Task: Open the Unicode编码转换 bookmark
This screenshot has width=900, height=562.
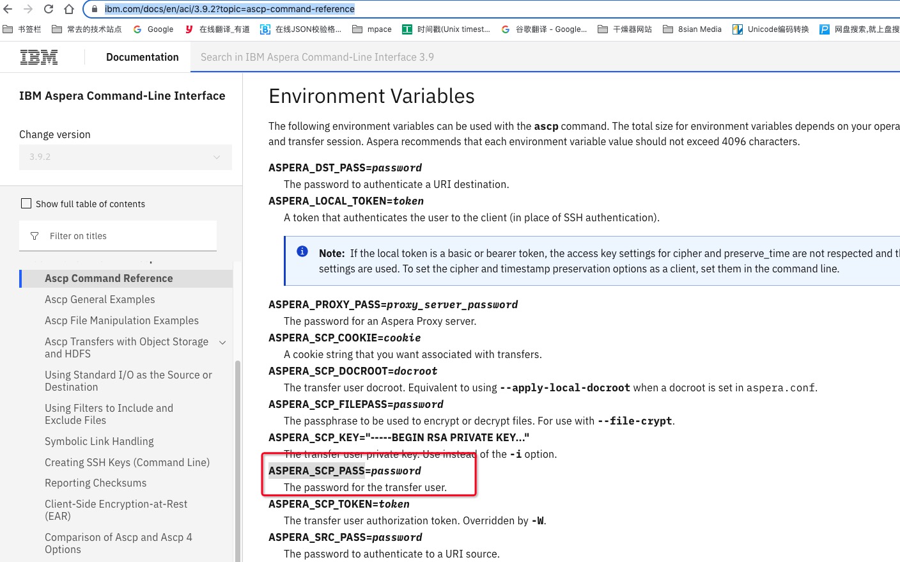Action: pos(771,29)
